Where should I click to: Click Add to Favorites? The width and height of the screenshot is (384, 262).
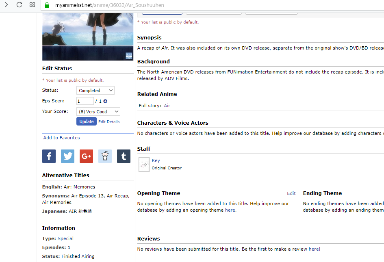(x=62, y=138)
